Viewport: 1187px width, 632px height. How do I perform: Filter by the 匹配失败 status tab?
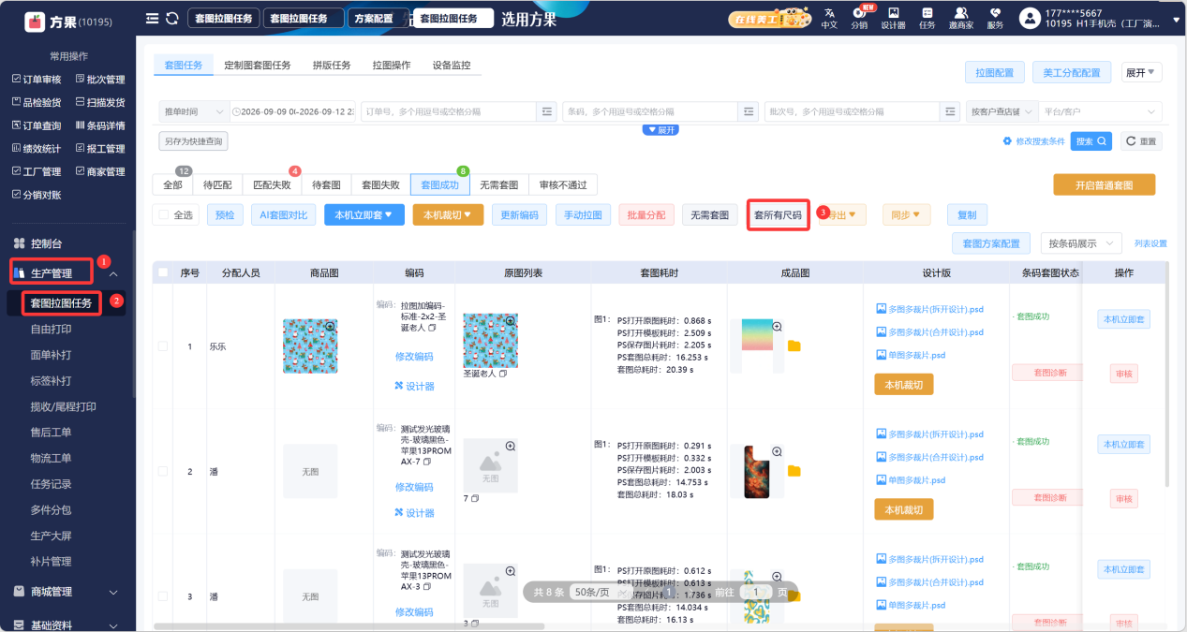[x=272, y=185]
